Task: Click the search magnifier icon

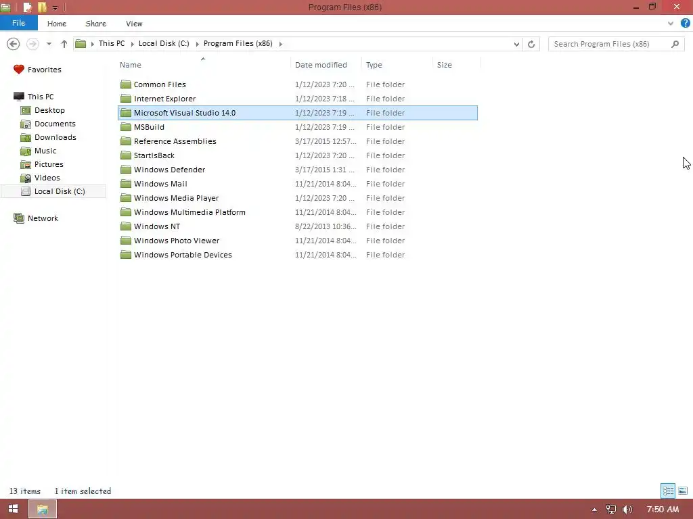Action: pyautogui.click(x=675, y=44)
